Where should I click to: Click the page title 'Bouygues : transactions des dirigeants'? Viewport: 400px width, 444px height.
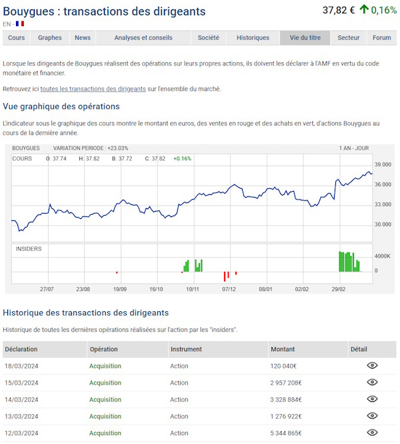pos(104,11)
